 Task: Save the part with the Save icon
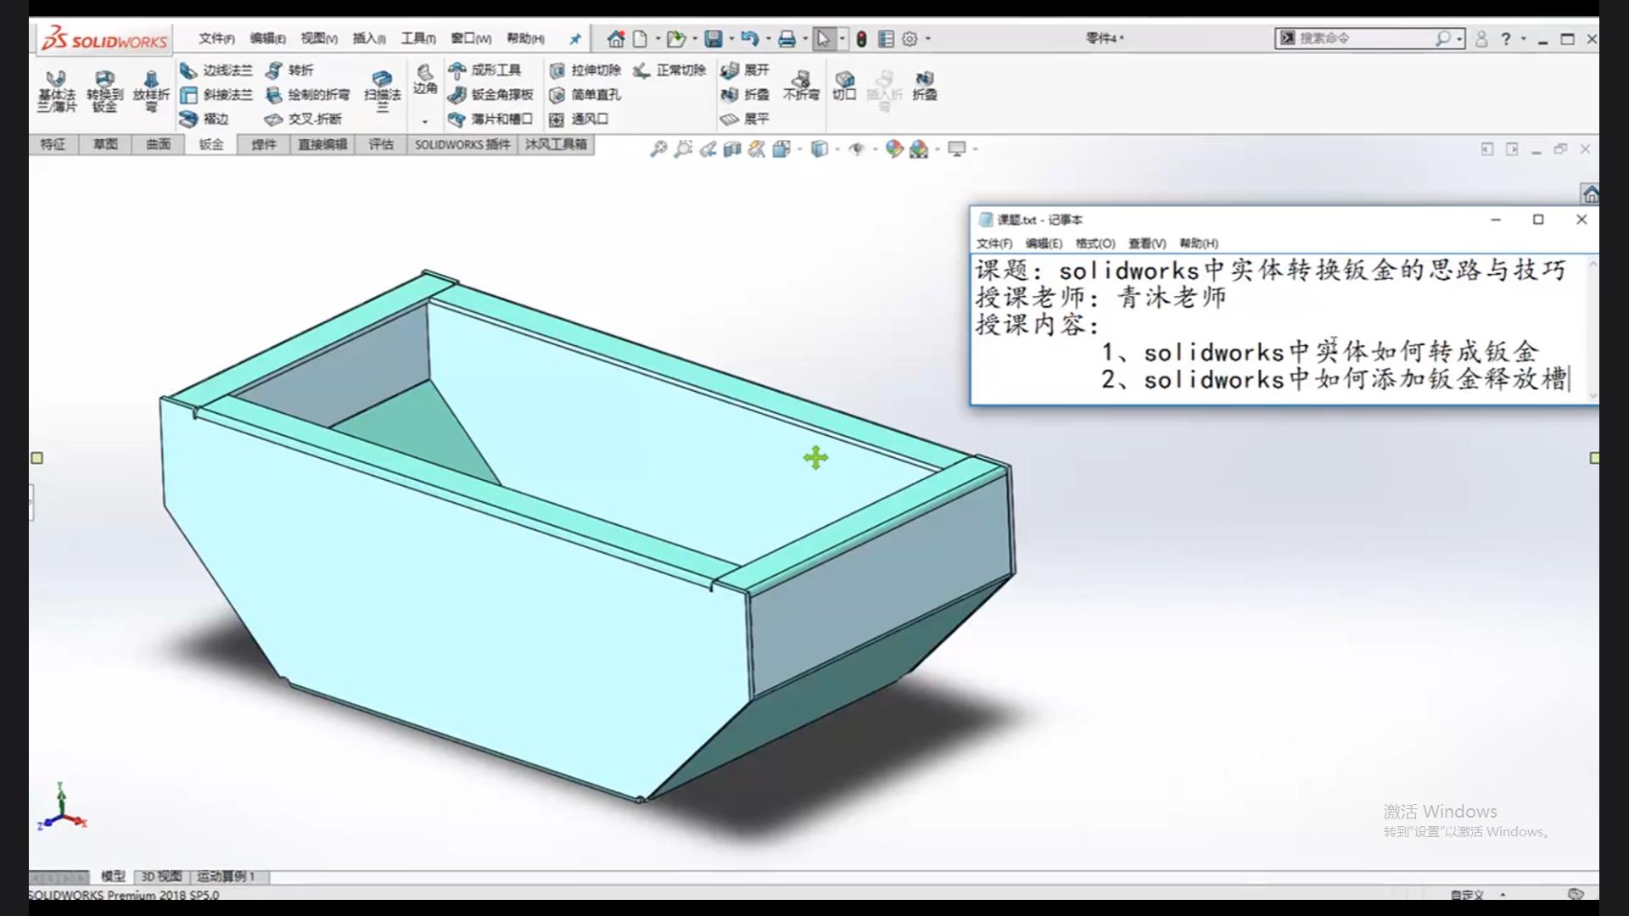714,39
